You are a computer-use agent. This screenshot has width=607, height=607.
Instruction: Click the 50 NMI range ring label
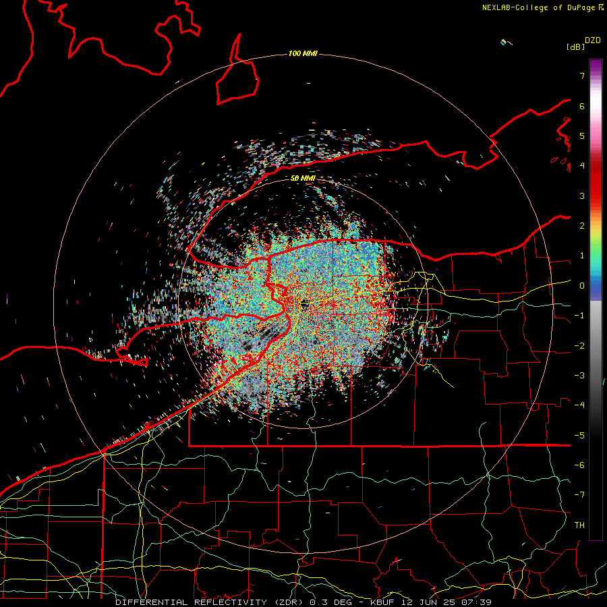coord(303,178)
